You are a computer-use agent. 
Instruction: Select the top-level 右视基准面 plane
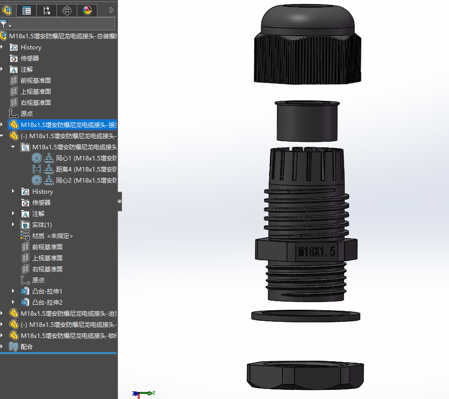pyautogui.click(x=35, y=103)
